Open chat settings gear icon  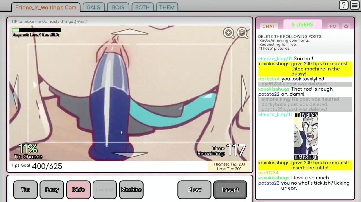346,26
